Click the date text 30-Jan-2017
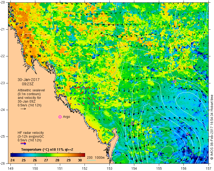The image size is (214, 171). [x=29, y=80]
